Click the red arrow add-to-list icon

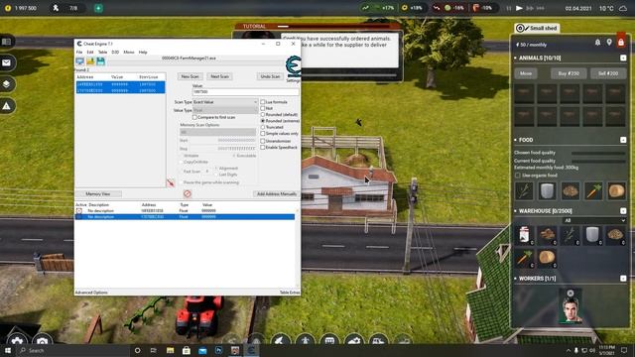(171, 182)
